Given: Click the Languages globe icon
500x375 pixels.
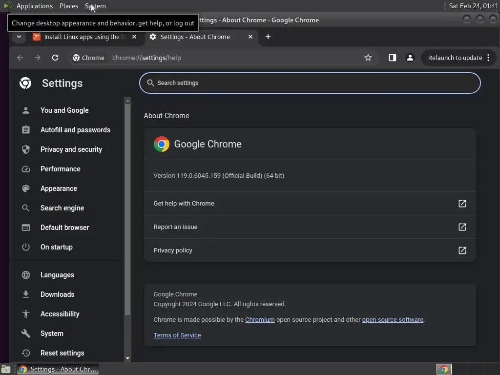Looking at the screenshot, I should click(x=26, y=275).
